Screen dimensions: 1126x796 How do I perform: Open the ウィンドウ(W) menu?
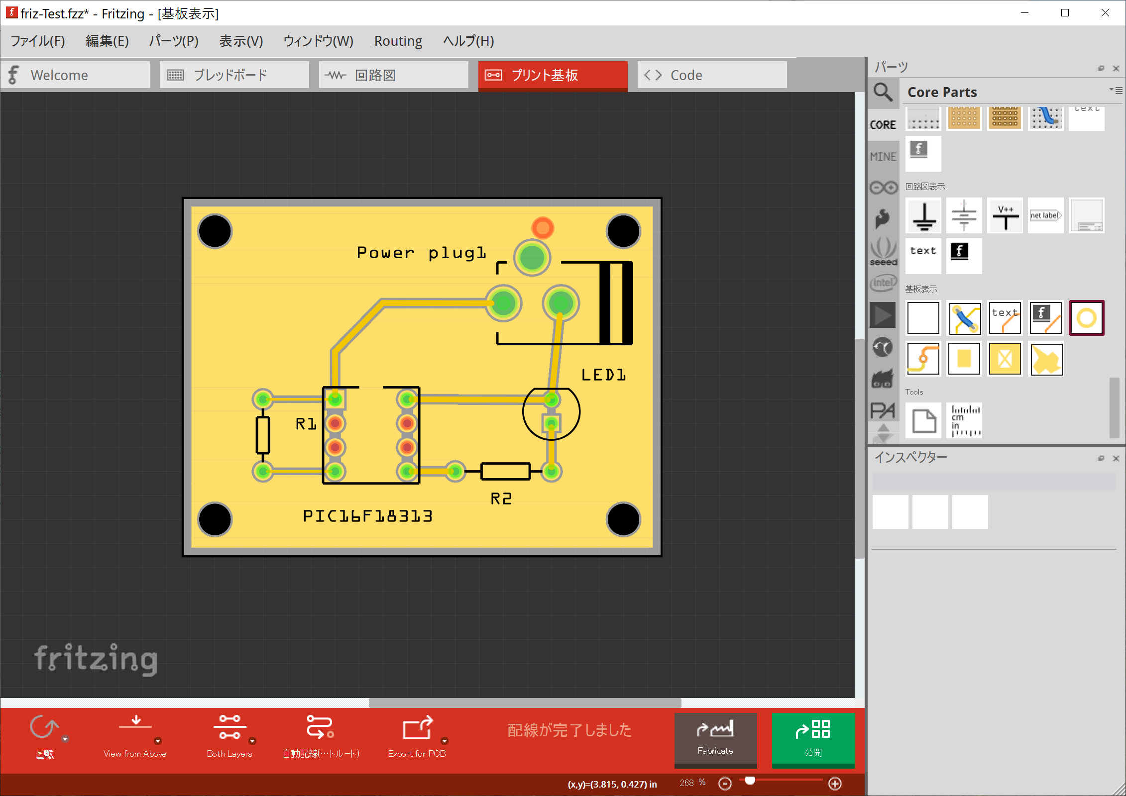(x=318, y=41)
